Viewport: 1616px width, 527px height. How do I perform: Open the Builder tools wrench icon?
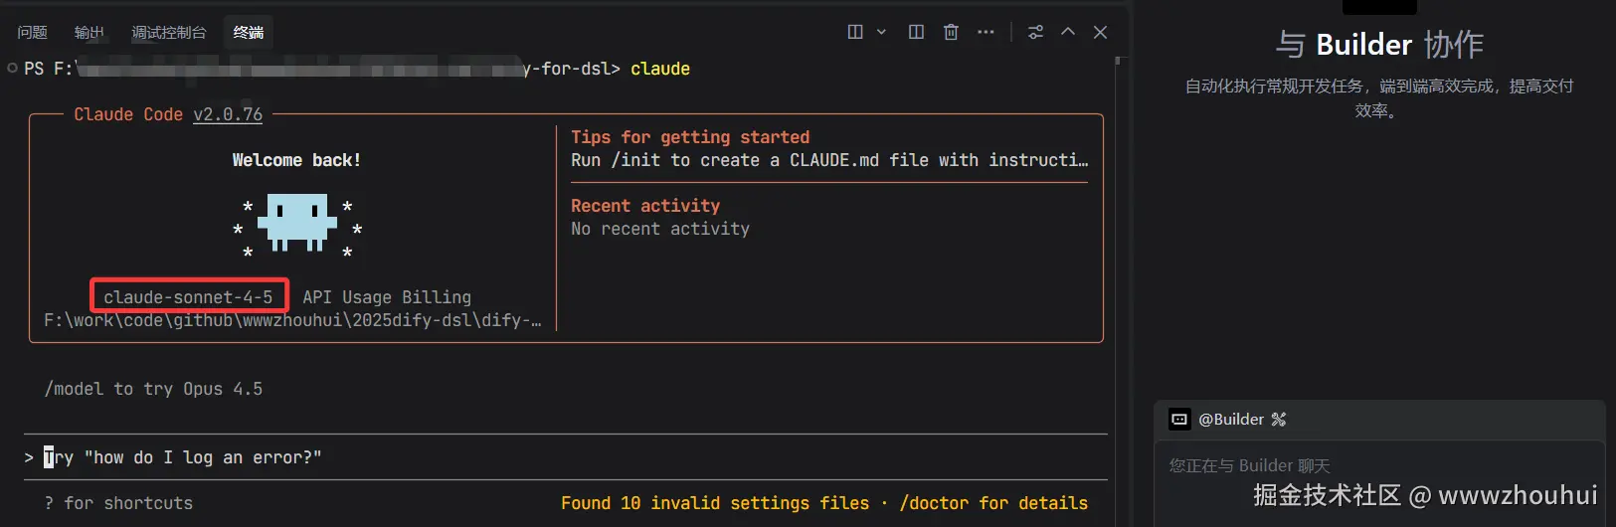click(1279, 420)
